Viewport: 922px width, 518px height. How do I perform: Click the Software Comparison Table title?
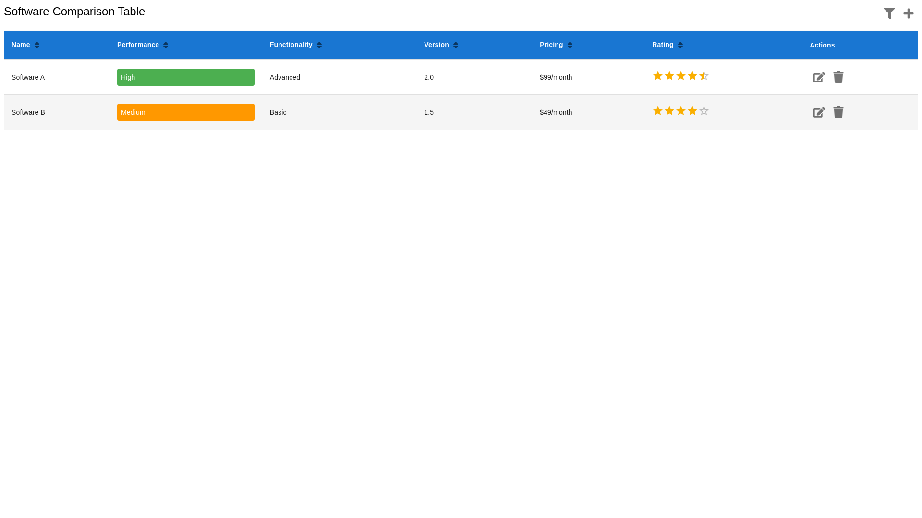tap(74, 12)
